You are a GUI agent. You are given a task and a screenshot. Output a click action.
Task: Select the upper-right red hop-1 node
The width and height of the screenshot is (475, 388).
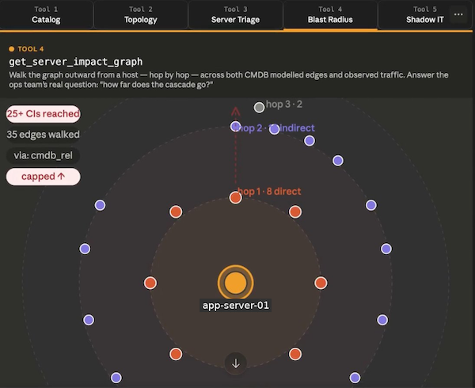click(295, 211)
